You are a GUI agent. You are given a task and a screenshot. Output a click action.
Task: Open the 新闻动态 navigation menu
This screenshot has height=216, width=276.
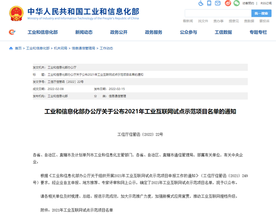tap(84, 32)
